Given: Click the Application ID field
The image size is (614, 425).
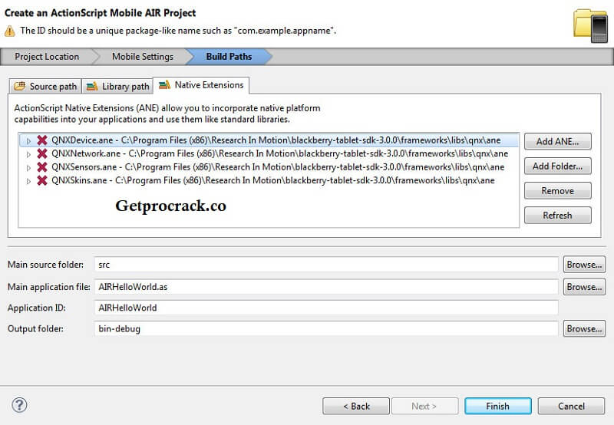Looking at the screenshot, I should pos(326,308).
